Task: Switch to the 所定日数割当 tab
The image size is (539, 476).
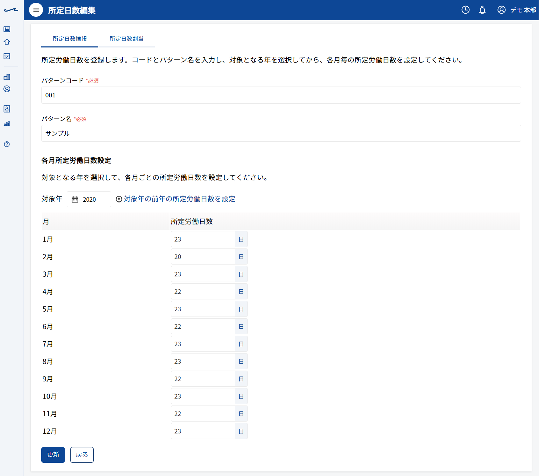Action: click(127, 39)
